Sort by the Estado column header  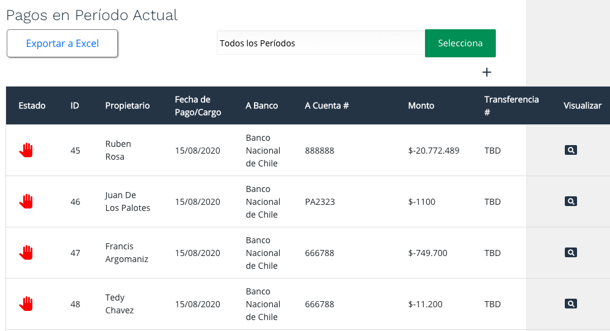tap(32, 105)
